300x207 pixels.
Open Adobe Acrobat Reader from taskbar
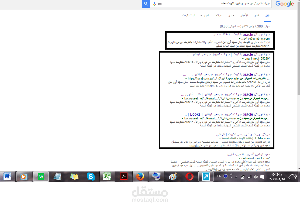point(124,176)
